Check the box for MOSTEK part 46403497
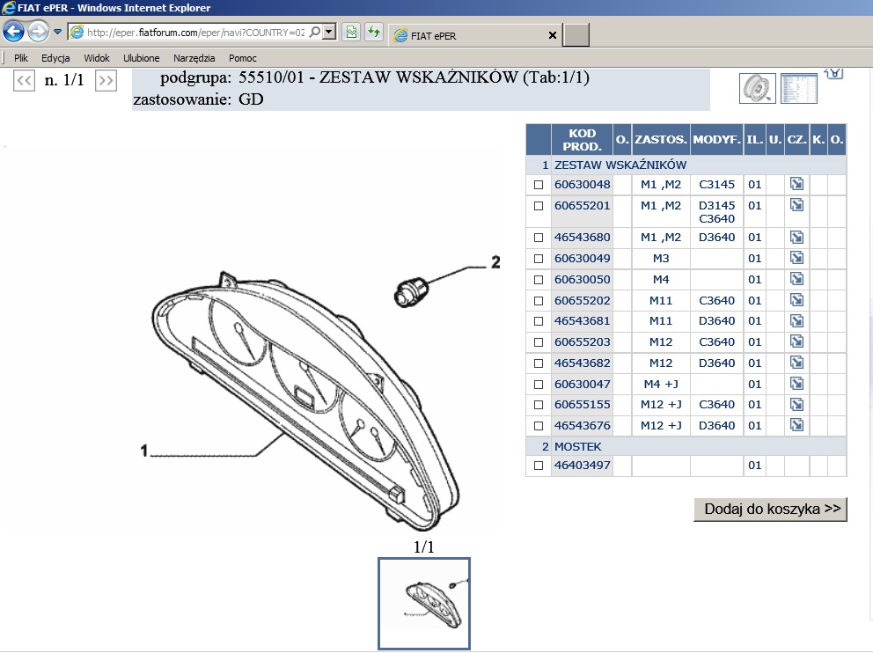This screenshot has width=873, height=653. (539, 466)
